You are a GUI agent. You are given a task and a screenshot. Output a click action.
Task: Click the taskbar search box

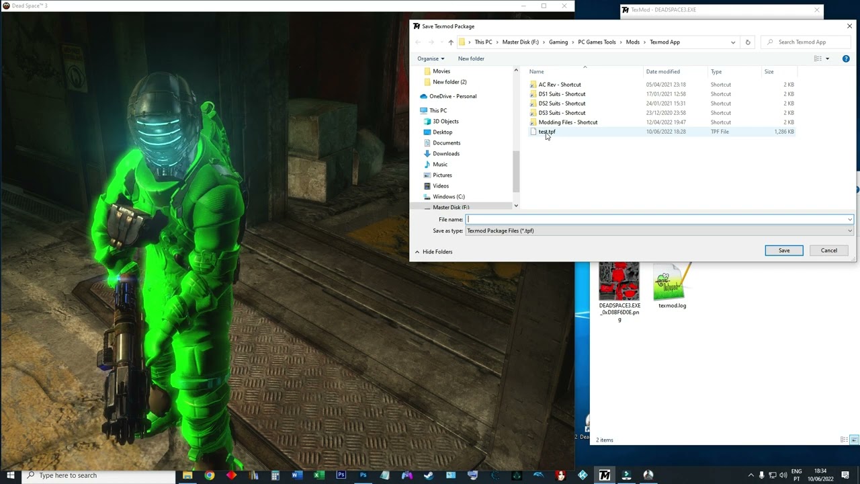(99, 475)
